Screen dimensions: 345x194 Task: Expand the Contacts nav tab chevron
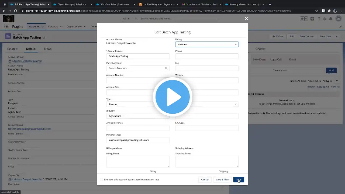(x=61, y=27)
